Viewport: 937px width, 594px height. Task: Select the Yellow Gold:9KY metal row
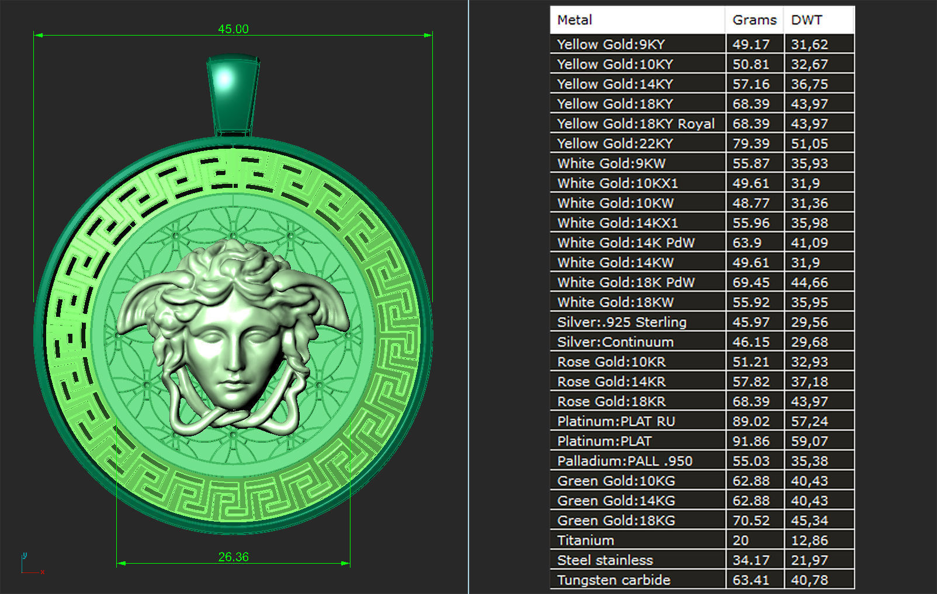[702, 44]
